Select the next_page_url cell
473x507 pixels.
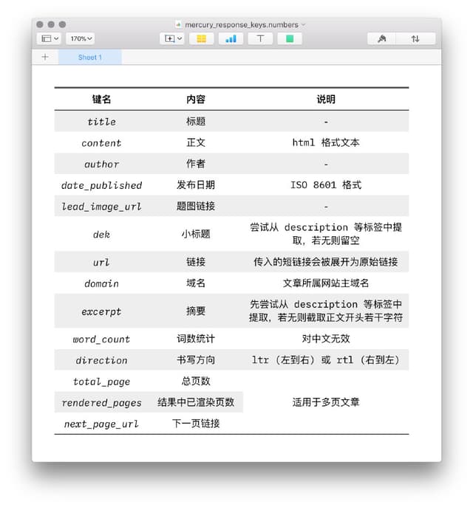[102, 424]
